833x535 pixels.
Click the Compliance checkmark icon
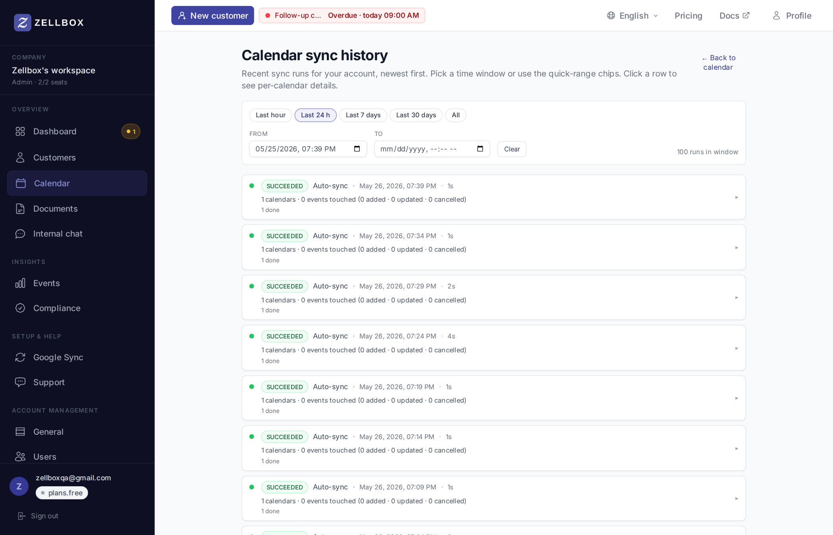pyautogui.click(x=20, y=308)
